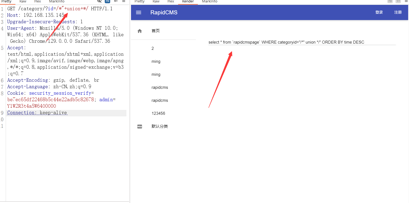Click the 登录 login link

tap(379, 12)
